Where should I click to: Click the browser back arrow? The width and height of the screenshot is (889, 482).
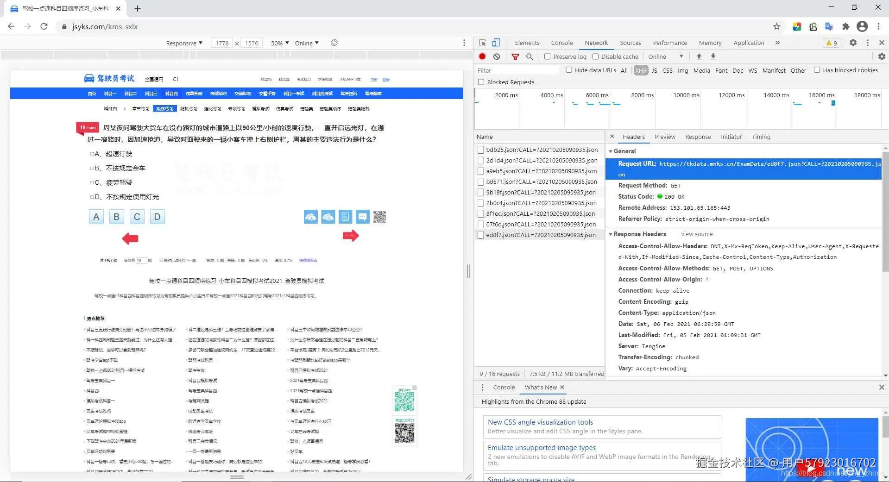(11, 26)
